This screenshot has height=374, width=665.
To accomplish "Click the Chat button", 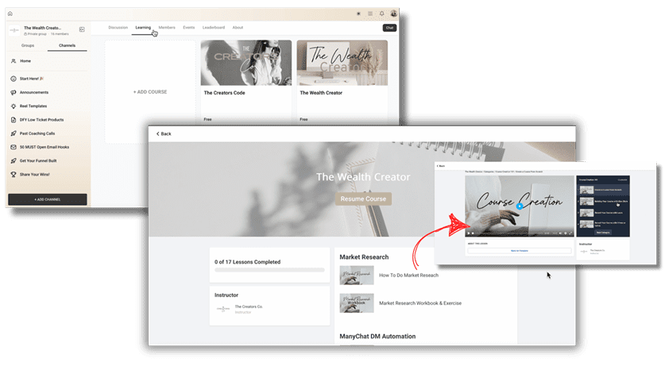I will 389,28.
